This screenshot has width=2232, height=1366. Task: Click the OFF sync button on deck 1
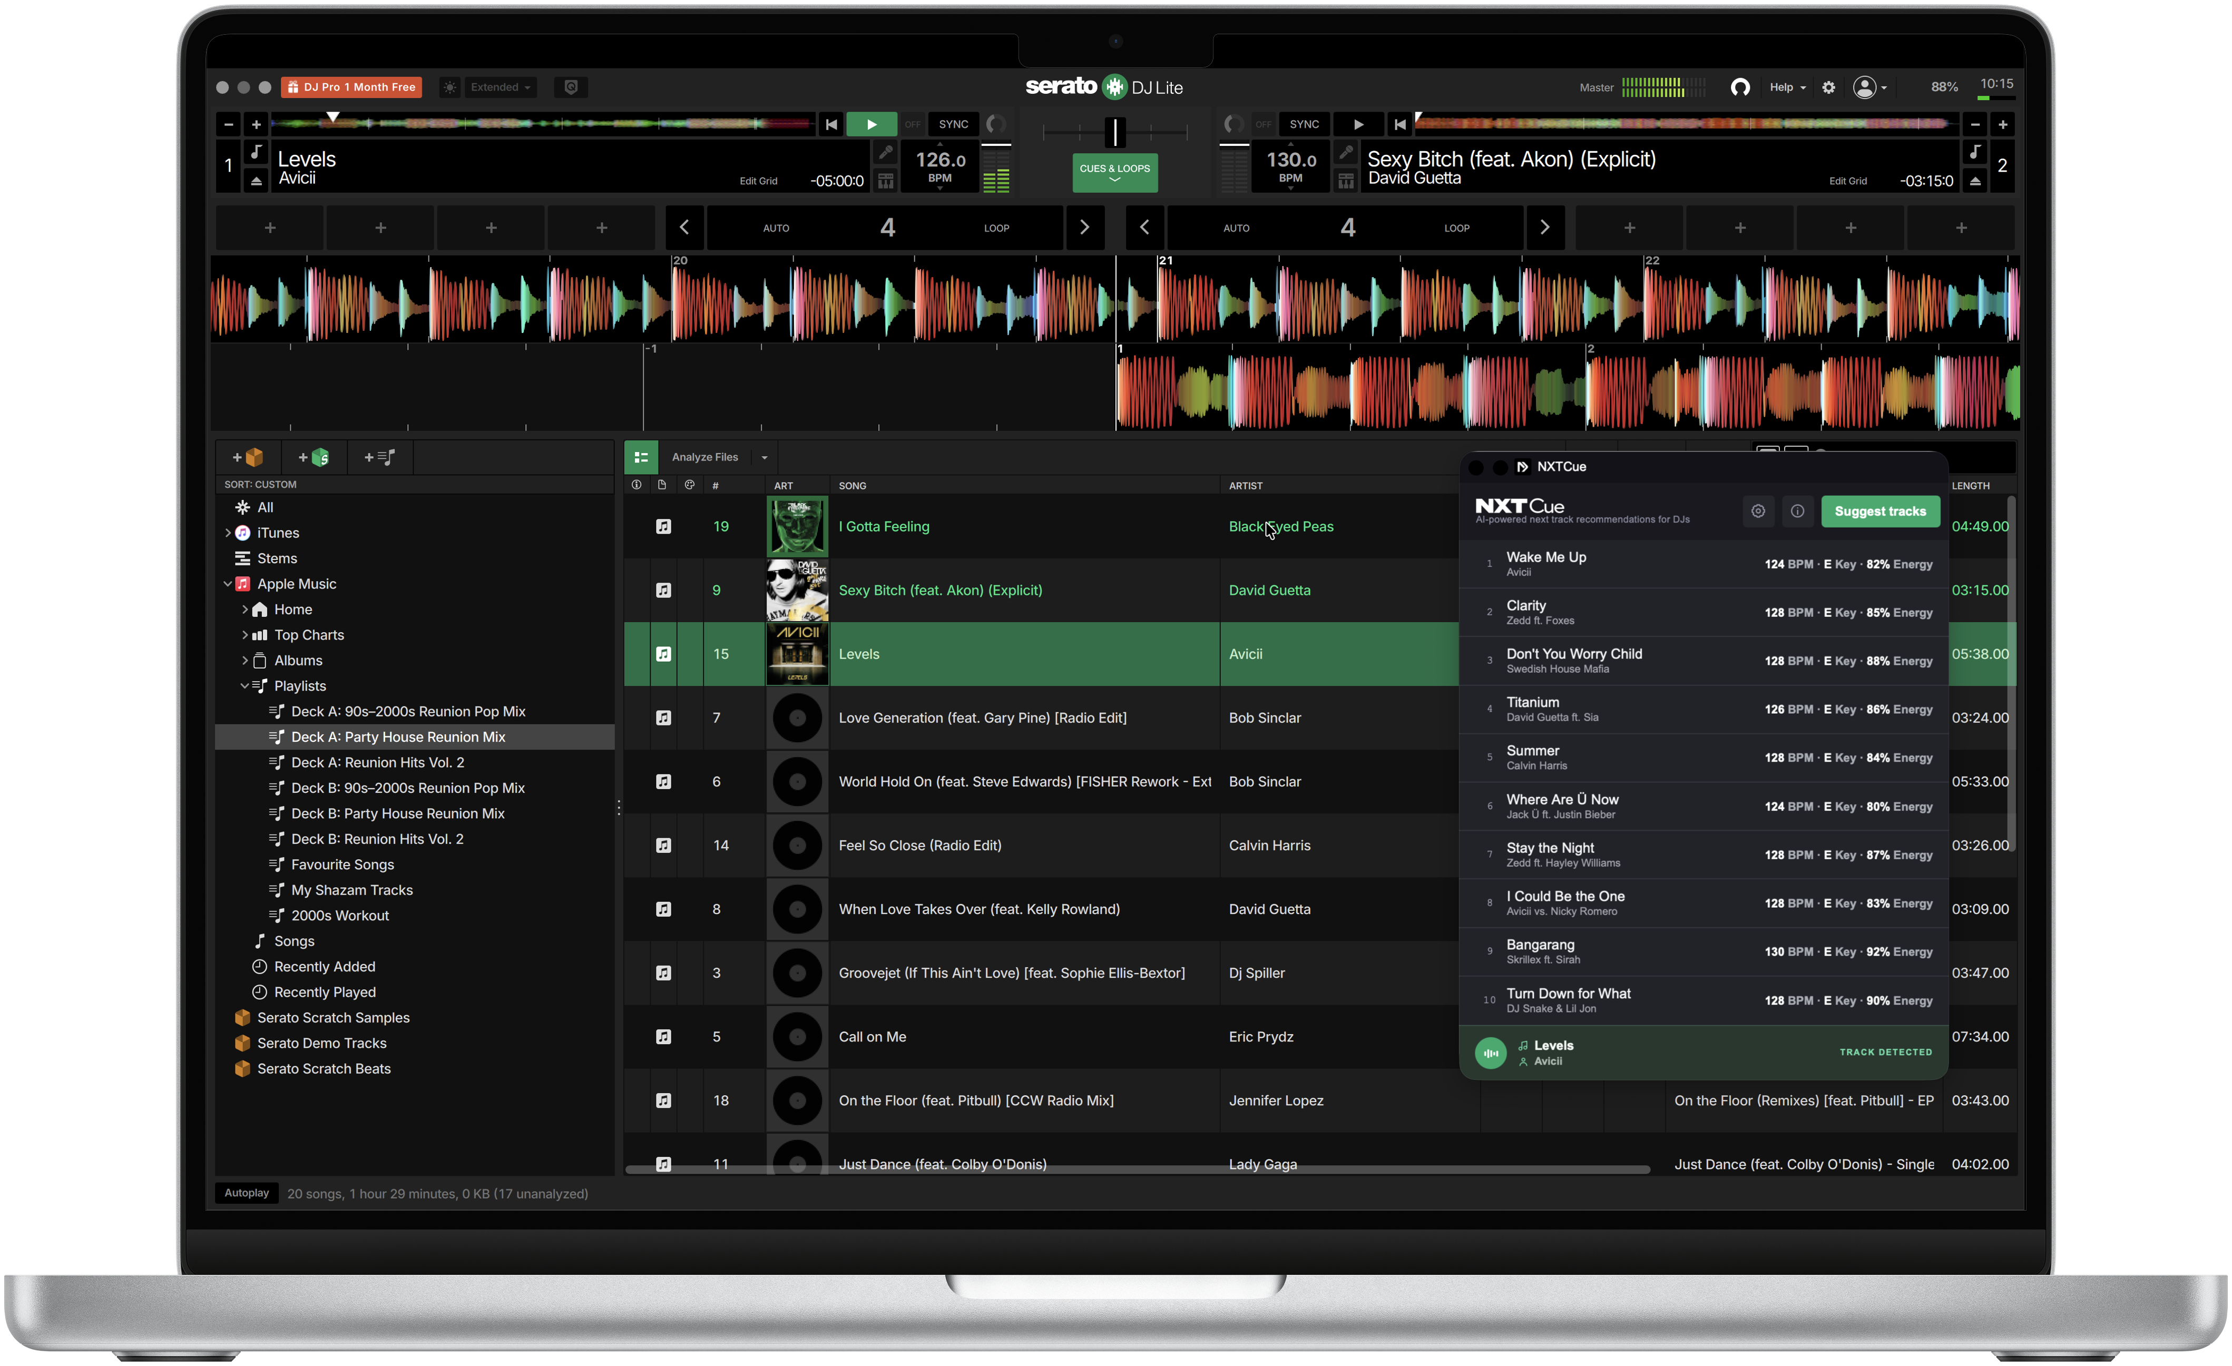pyautogui.click(x=912, y=124)
